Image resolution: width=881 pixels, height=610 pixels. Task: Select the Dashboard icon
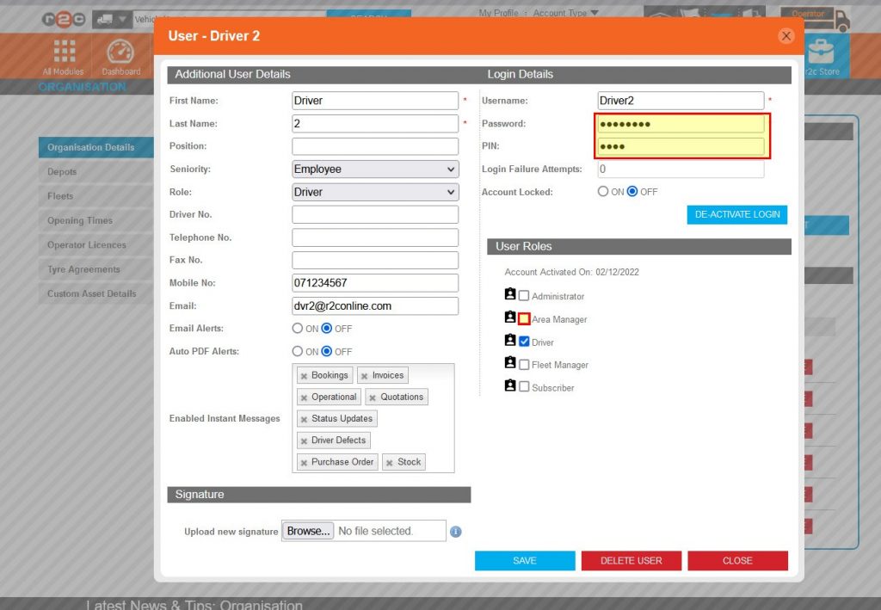(x=120, y=52)
